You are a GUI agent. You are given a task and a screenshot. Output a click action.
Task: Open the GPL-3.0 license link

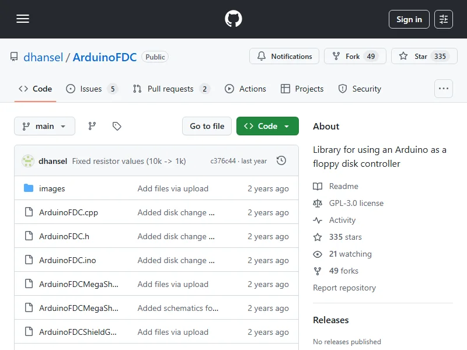pos(356,203)
